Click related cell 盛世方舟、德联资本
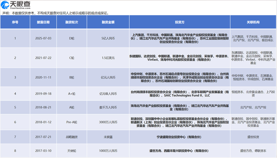Screen dimensions: 277x158 253,151
